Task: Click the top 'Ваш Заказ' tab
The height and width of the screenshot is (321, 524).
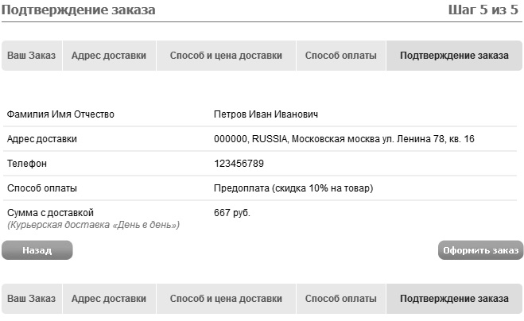Action: pos(32,56)
